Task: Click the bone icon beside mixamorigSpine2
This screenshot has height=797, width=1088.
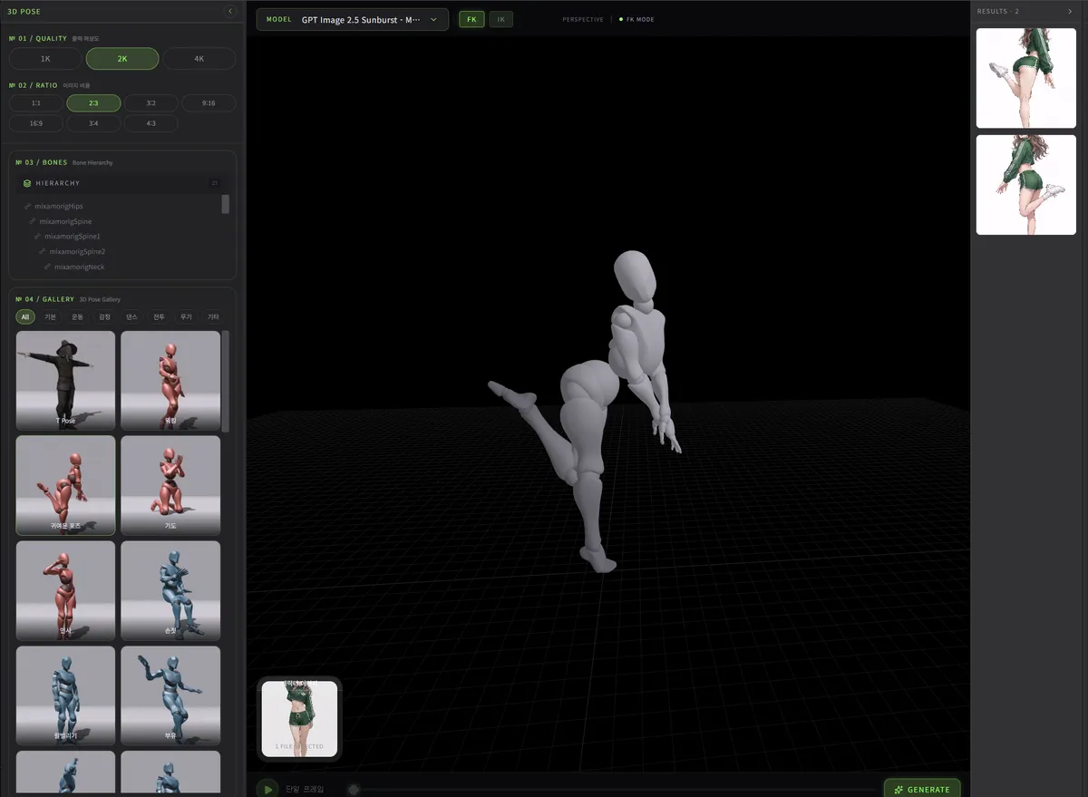Action: click(43, 251)
